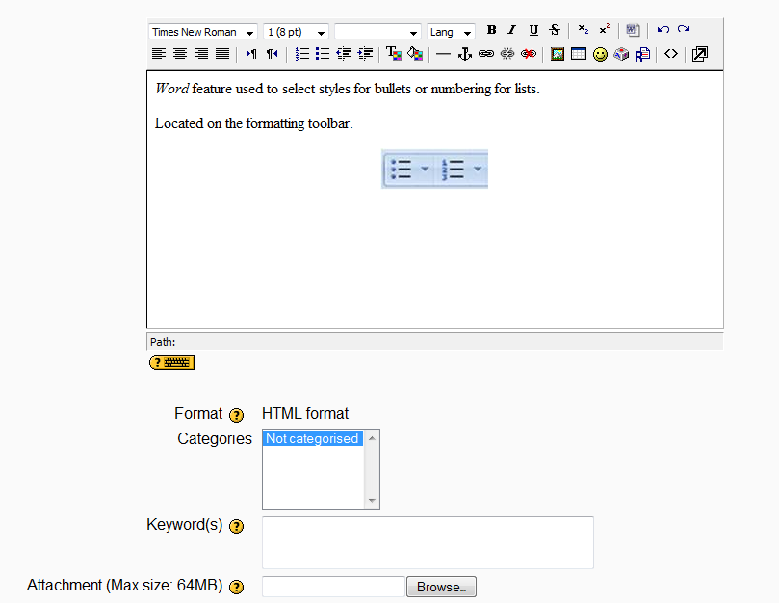Click into the Keyword(s) text box
Viewport: 779px width, 603px height.
428,542
